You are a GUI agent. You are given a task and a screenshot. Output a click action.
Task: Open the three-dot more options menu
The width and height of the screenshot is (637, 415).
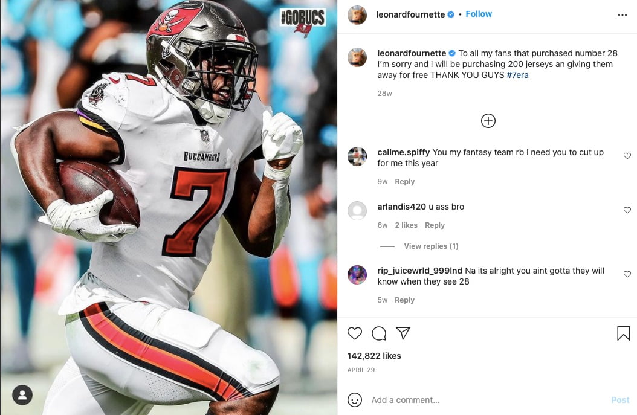pyautogui.click(x=622, y=15)
